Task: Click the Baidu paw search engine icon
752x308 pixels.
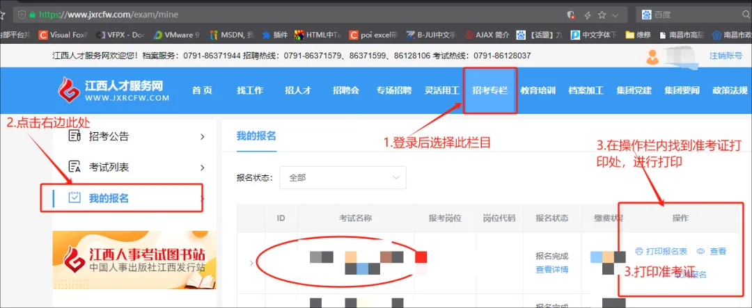Action: click(x=645, y=14)
